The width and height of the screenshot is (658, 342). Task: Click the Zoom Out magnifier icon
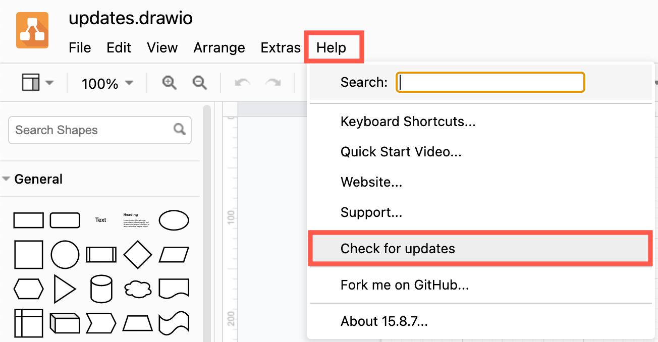[x=199, y=82]
